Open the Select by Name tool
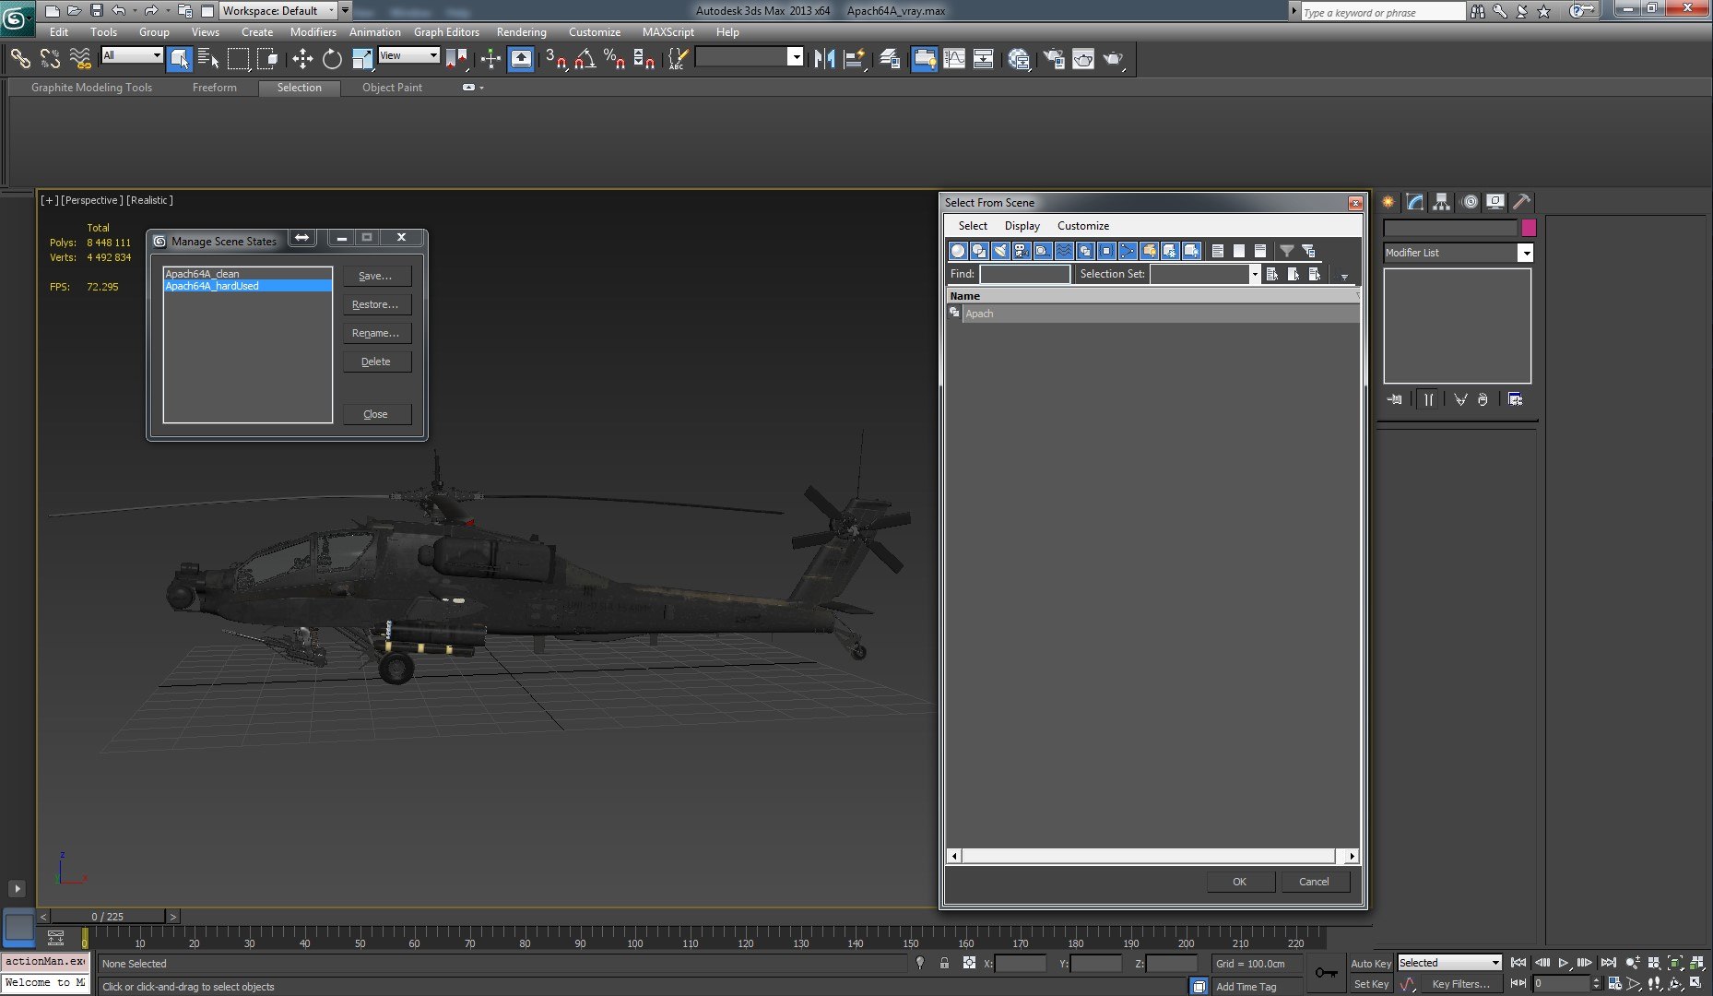Screen dimensions: 1713x996 coord(209,59)
